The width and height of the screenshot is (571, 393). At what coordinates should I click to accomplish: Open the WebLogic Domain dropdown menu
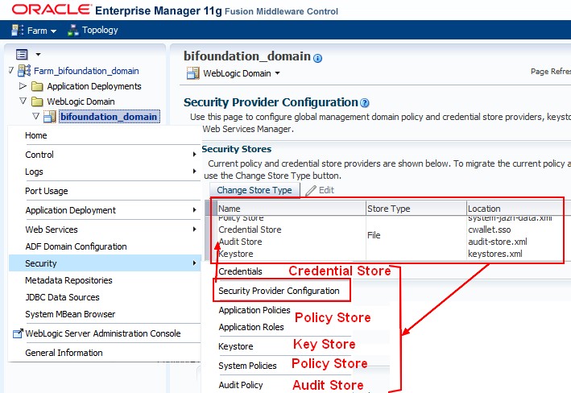234,73
